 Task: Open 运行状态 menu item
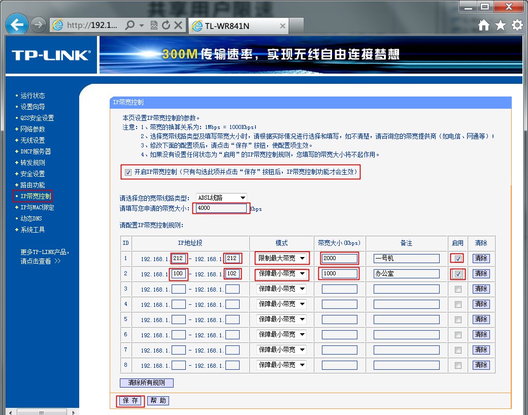32,95
